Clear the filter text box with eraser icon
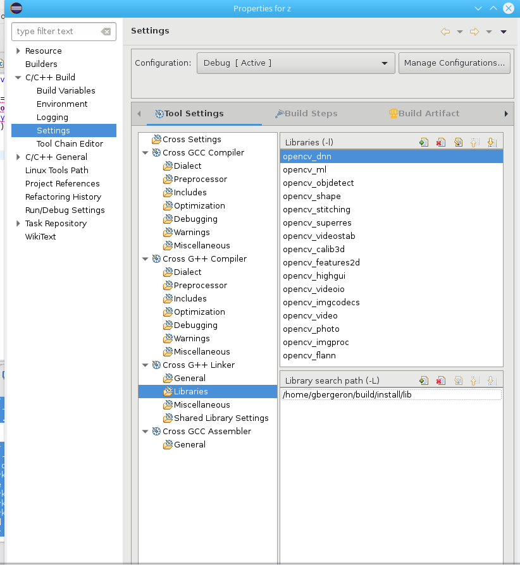Image resolution: width=520 pixels, height=565 pixels. (106, 32)
